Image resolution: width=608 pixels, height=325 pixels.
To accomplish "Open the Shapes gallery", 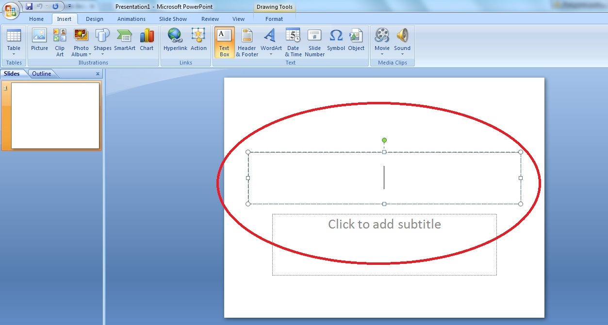I will pos(102,42).
